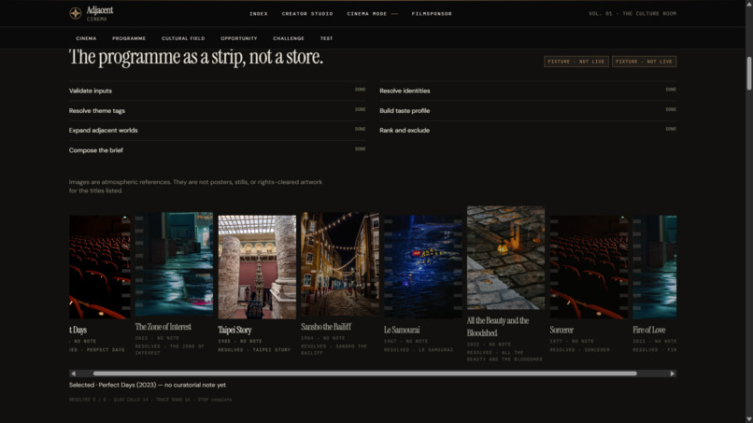Open Creator Studio in the top navigation
The width and height of the screenshot is (753, 423).
[x=307, y=14]
